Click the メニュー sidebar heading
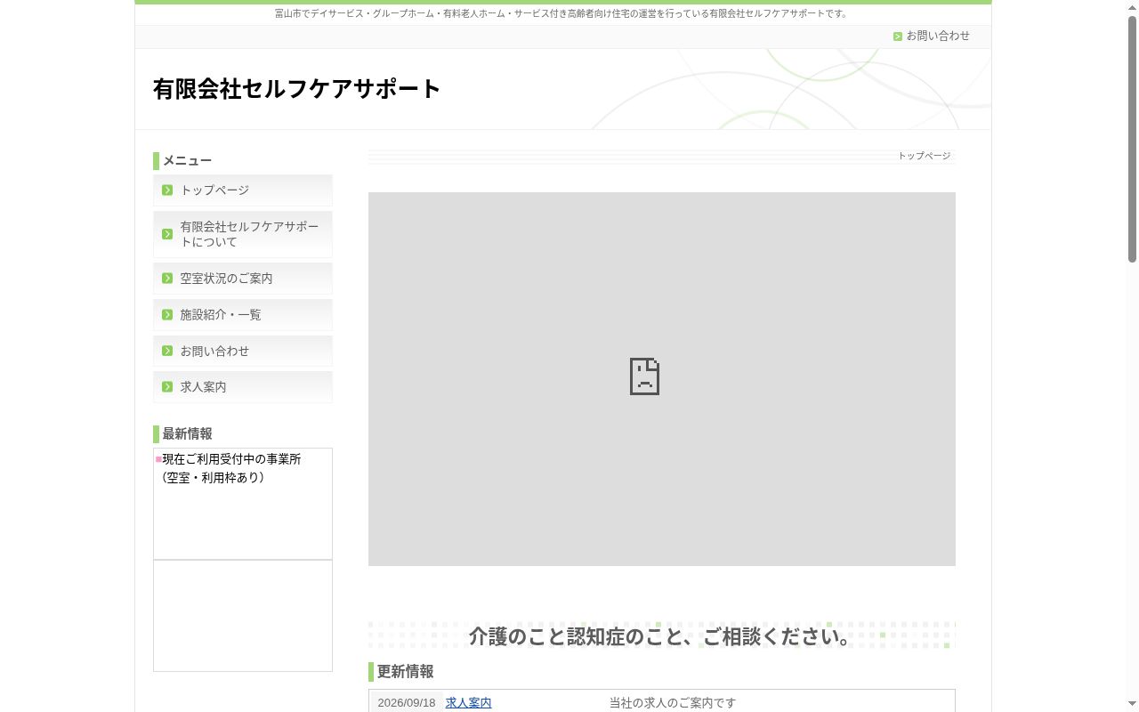Image resolution: width=1139 pixels, height=712 pixels. pyautogui.click(x=187, y=161)
